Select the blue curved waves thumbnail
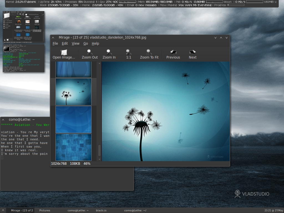The height and width of the screenshot is (213, 284). pyautogui.click(x=73, y=119)
